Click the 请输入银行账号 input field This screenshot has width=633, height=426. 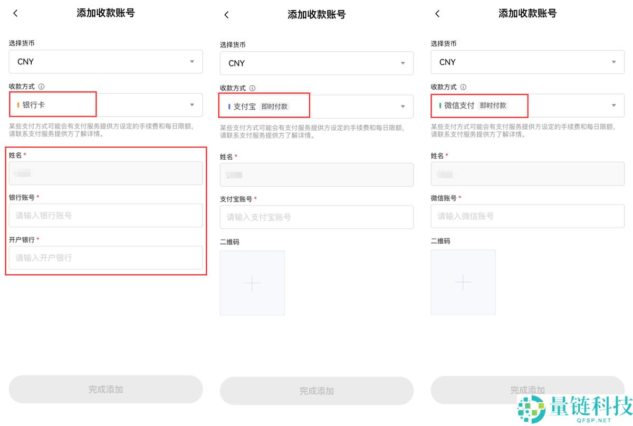pos(105,215)
